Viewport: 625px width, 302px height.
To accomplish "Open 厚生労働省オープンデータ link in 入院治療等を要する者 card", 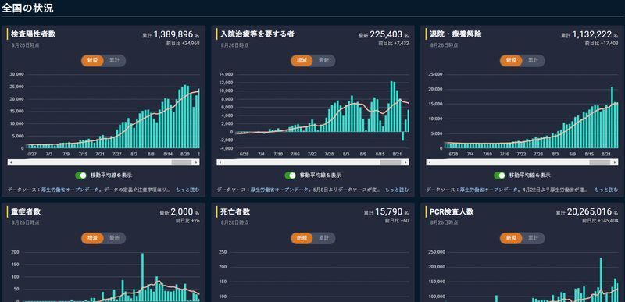I will [280, 190].
